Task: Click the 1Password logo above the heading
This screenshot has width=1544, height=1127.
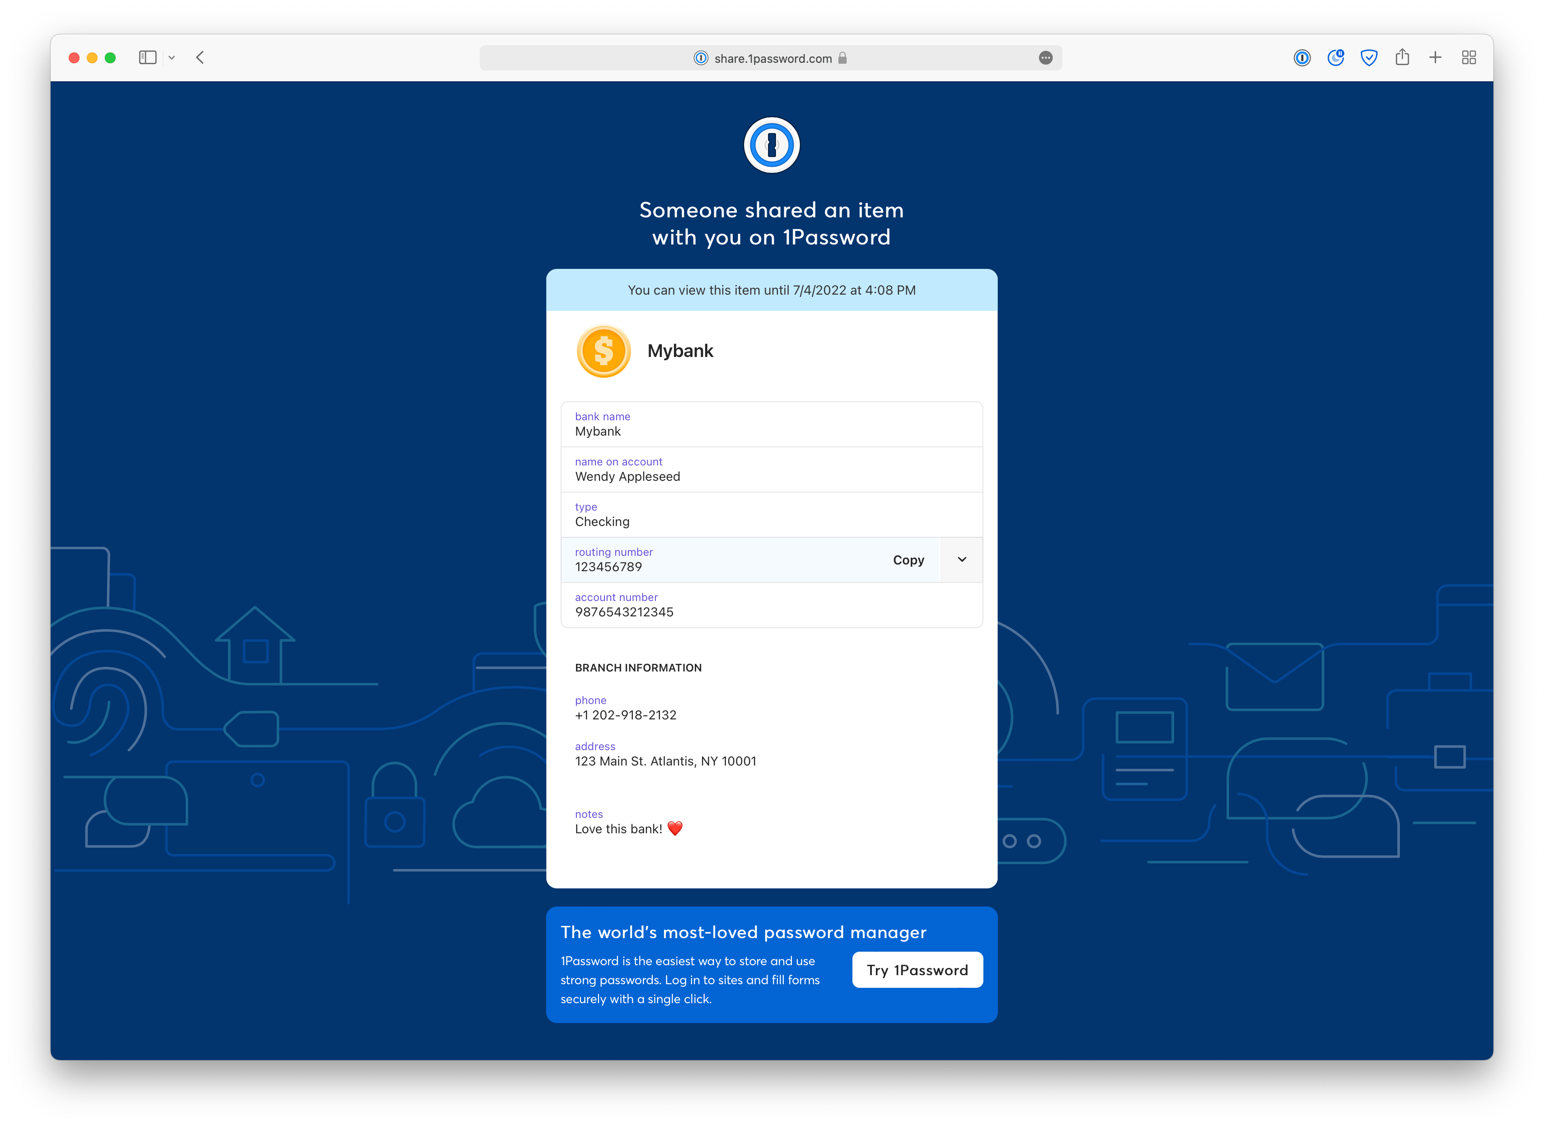Action: (x=771, y=144)
